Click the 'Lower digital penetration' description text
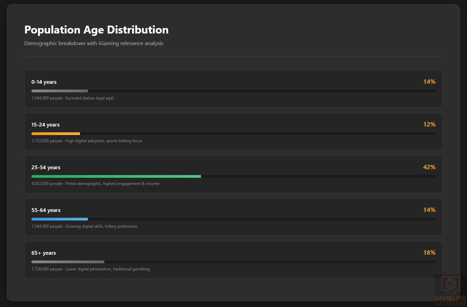Viewport: 467px width, 307px height. pos(107,269)
